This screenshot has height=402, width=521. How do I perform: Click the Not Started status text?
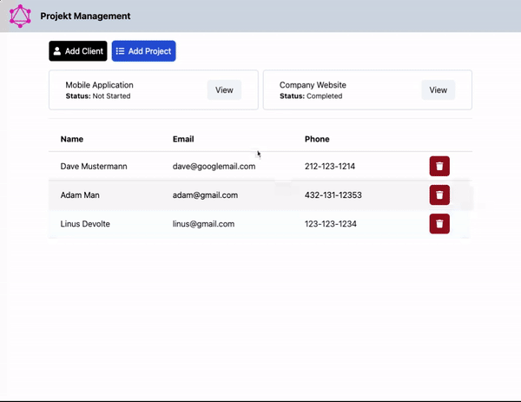111,96
